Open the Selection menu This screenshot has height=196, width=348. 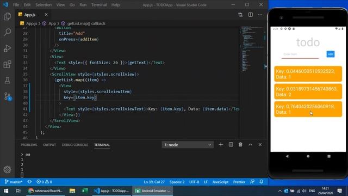click(43, 5)
